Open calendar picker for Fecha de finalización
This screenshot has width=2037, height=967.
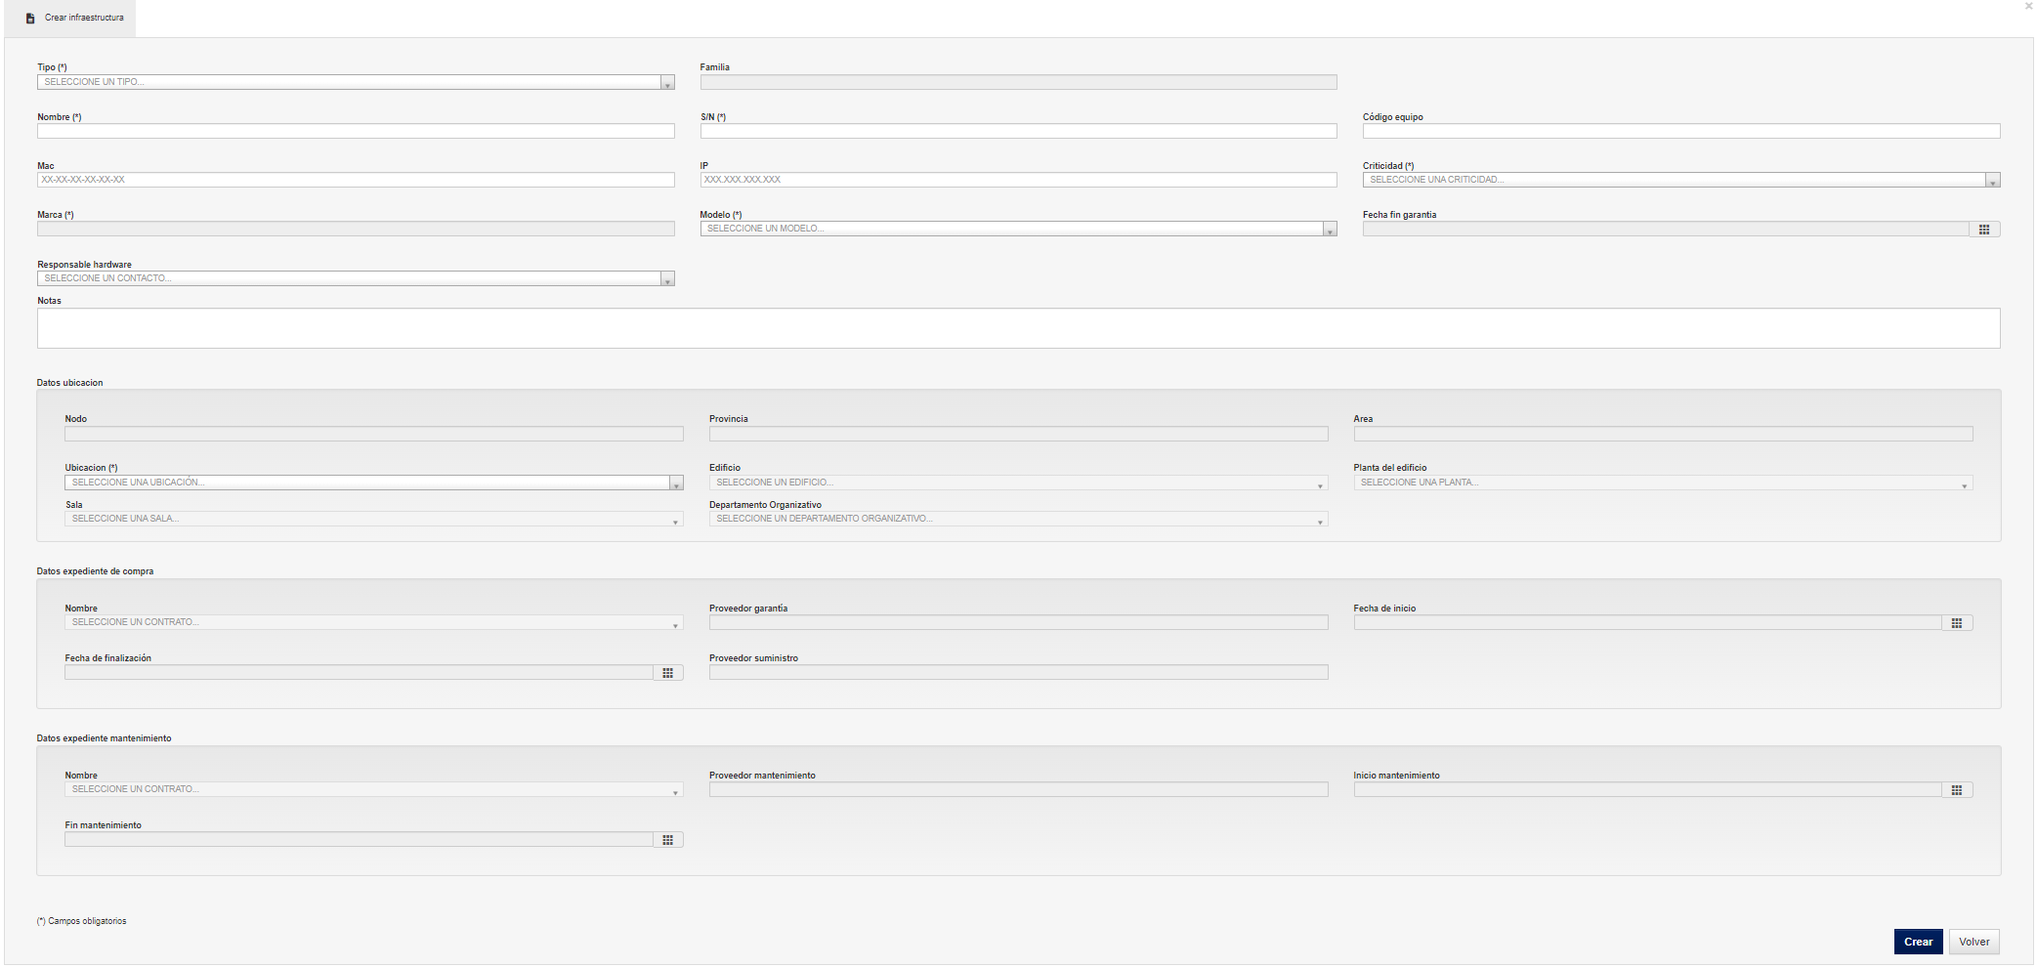coord(668,673)
